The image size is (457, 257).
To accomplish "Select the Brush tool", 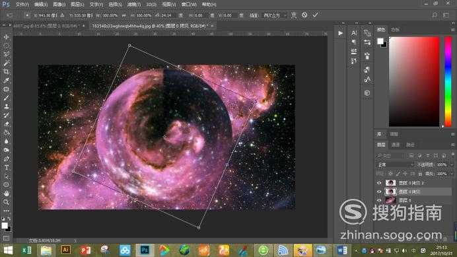I will [6, 98].
